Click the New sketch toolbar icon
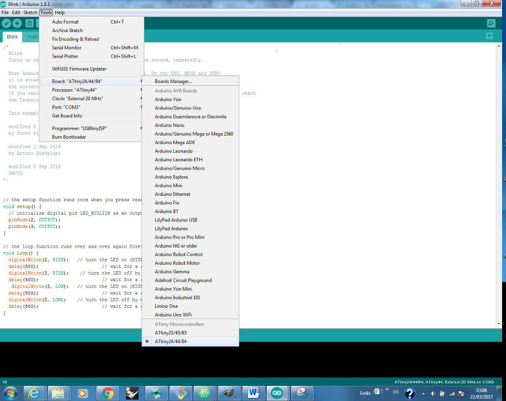This screenshot has width=506, height=401. [29, 23]
